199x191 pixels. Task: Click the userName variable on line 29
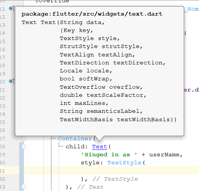point(164,155)
